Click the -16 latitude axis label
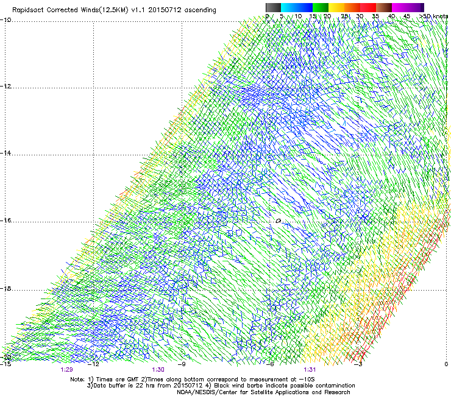The width and height of the screenshot is (451, 396). pyautogui.click(x=5, y=221)
